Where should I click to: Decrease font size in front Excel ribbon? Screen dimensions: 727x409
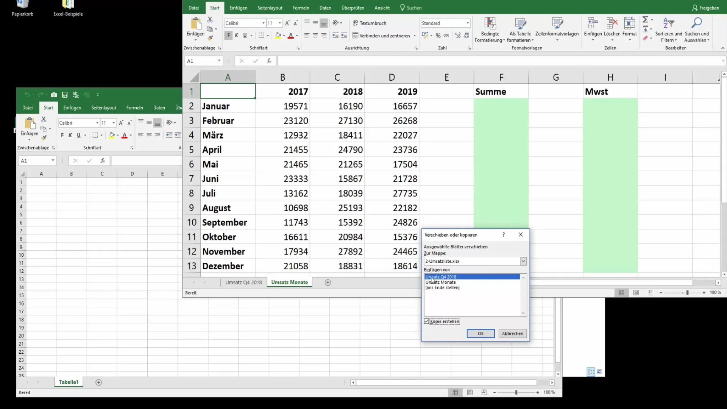[296, 23]
